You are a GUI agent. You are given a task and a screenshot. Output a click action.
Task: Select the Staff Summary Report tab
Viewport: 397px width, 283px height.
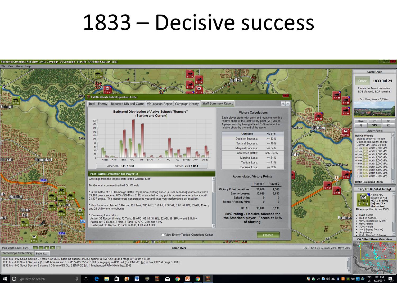click(x=218, y=104)
